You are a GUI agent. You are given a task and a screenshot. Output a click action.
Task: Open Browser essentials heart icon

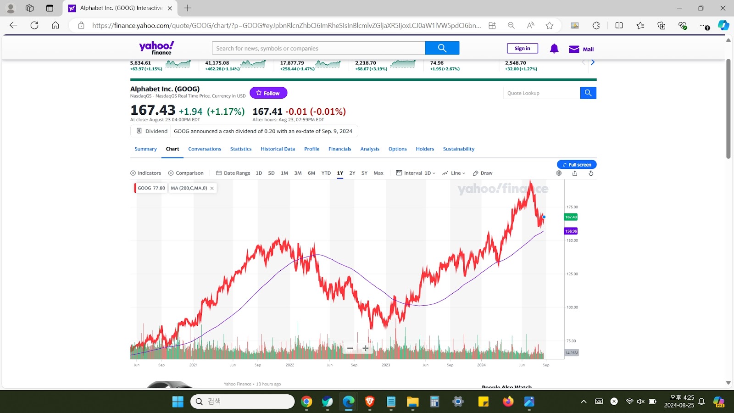point(683,26)
